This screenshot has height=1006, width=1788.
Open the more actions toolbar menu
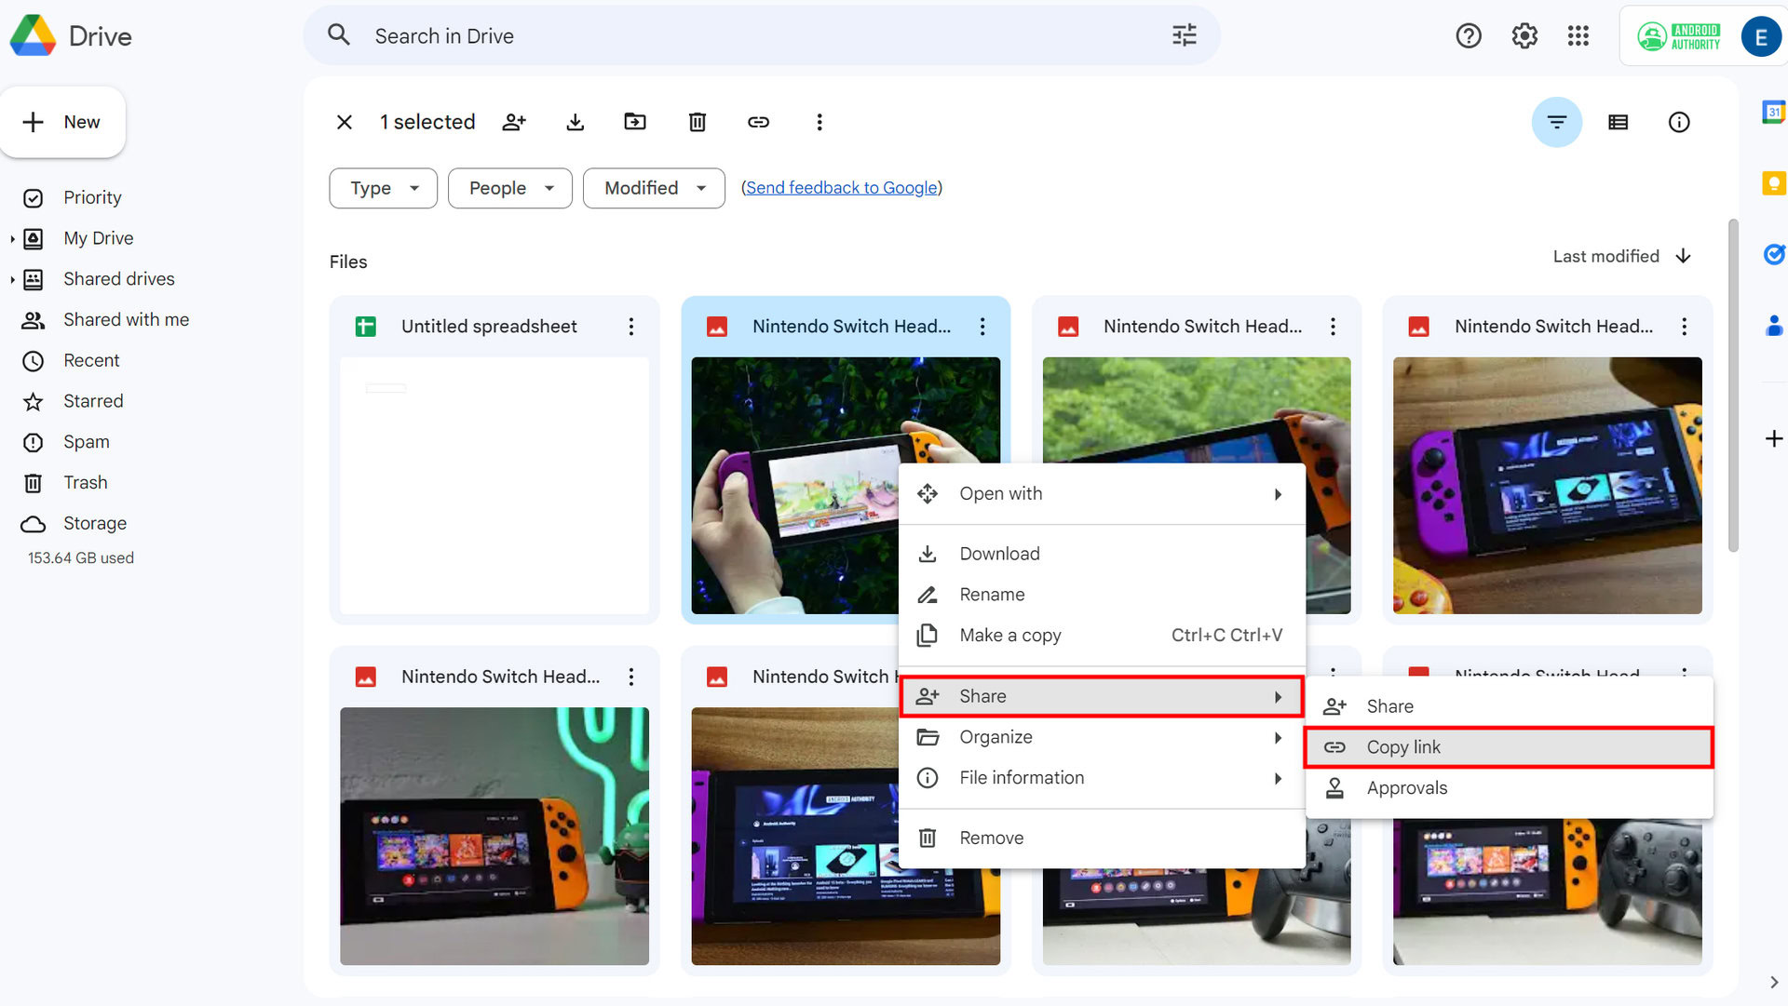(x=819, y=122)
